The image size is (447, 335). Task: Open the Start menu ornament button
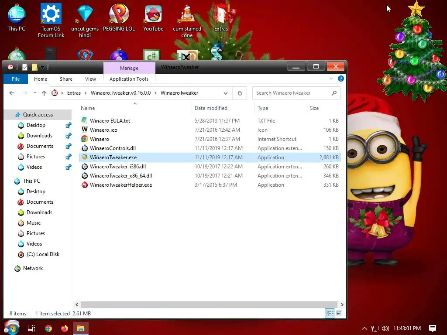coord(11,328)
